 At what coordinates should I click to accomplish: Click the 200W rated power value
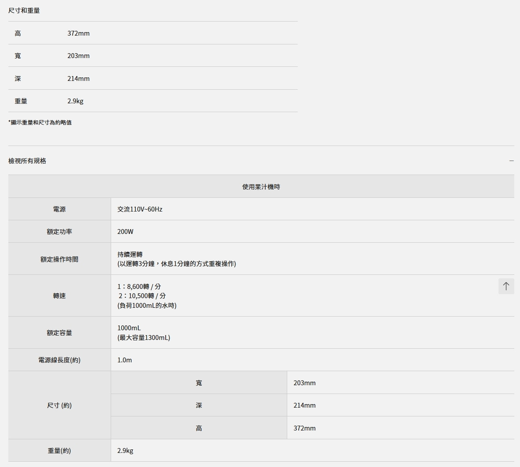point(125,232)
